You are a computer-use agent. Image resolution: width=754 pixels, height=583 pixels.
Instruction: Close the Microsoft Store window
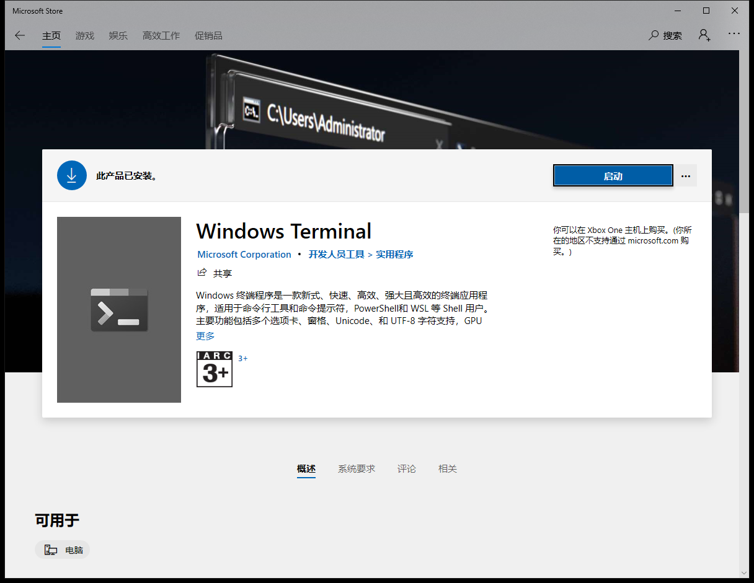(x=735, y=11)
